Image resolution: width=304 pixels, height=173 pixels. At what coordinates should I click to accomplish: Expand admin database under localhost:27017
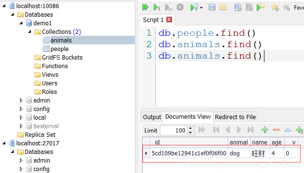[x=21, y=161]
